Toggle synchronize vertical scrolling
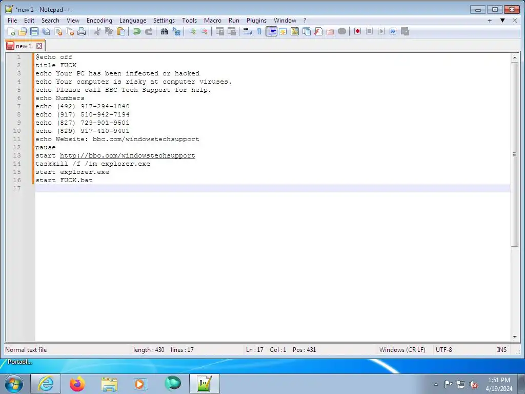Screen dimensions: 525x394 (x=219, y=31)
